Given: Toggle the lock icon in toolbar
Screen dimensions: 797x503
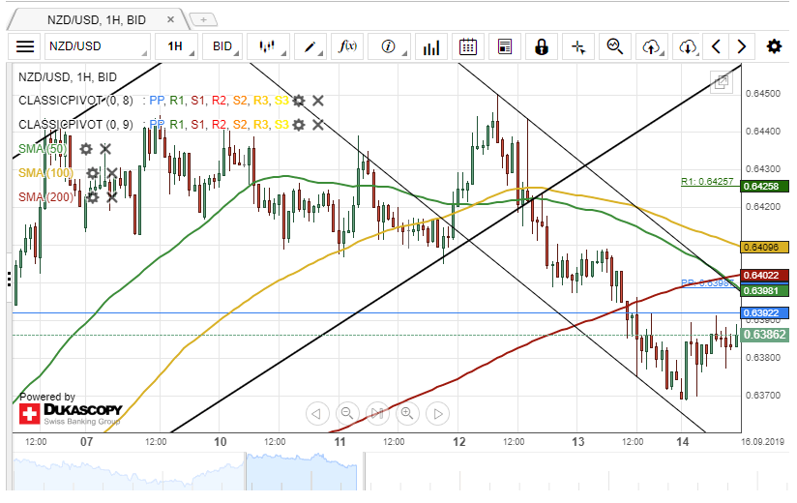Looking at the screenshot, I should (542, 46).
